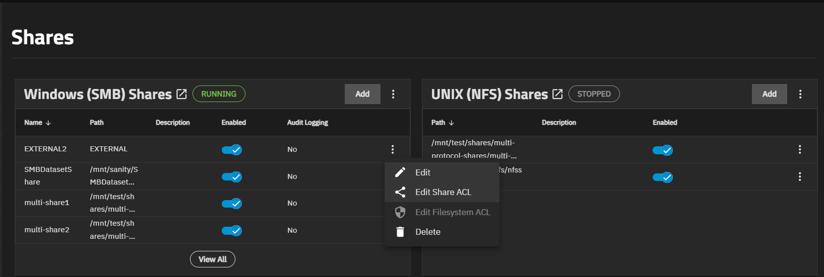Add a new Windows SMB share
Image resolution: width=824 pixels, height=277 pixels.
(x=362, y=94)
